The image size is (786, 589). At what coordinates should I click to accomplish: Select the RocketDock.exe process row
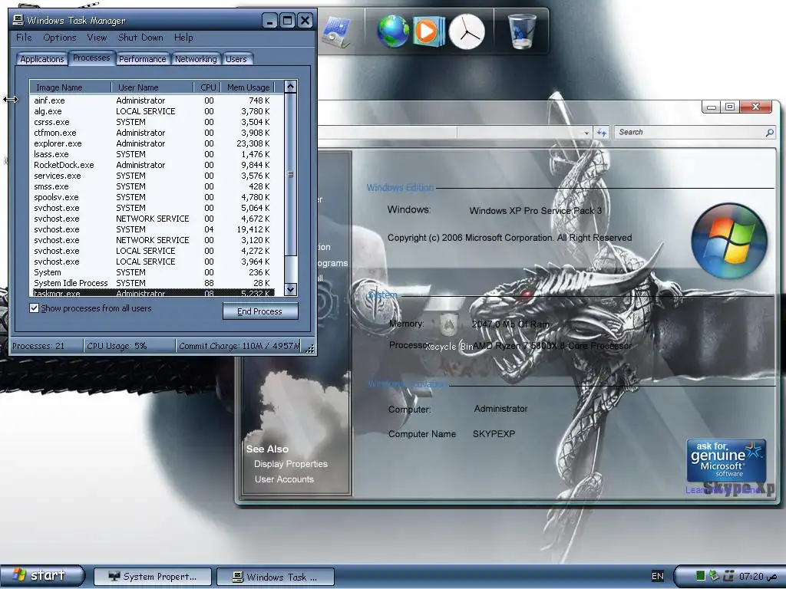[x=154, y=165]
